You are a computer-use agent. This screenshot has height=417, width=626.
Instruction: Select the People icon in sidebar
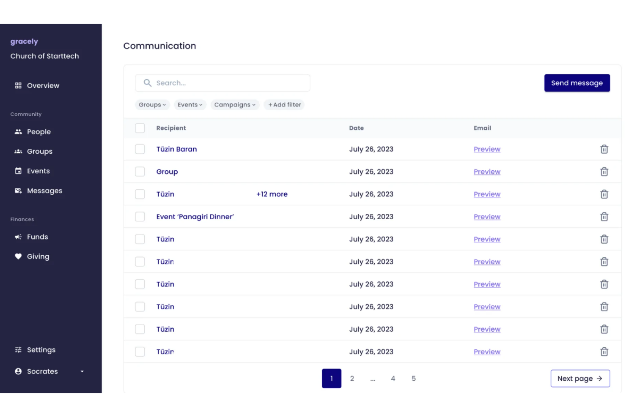18,131
